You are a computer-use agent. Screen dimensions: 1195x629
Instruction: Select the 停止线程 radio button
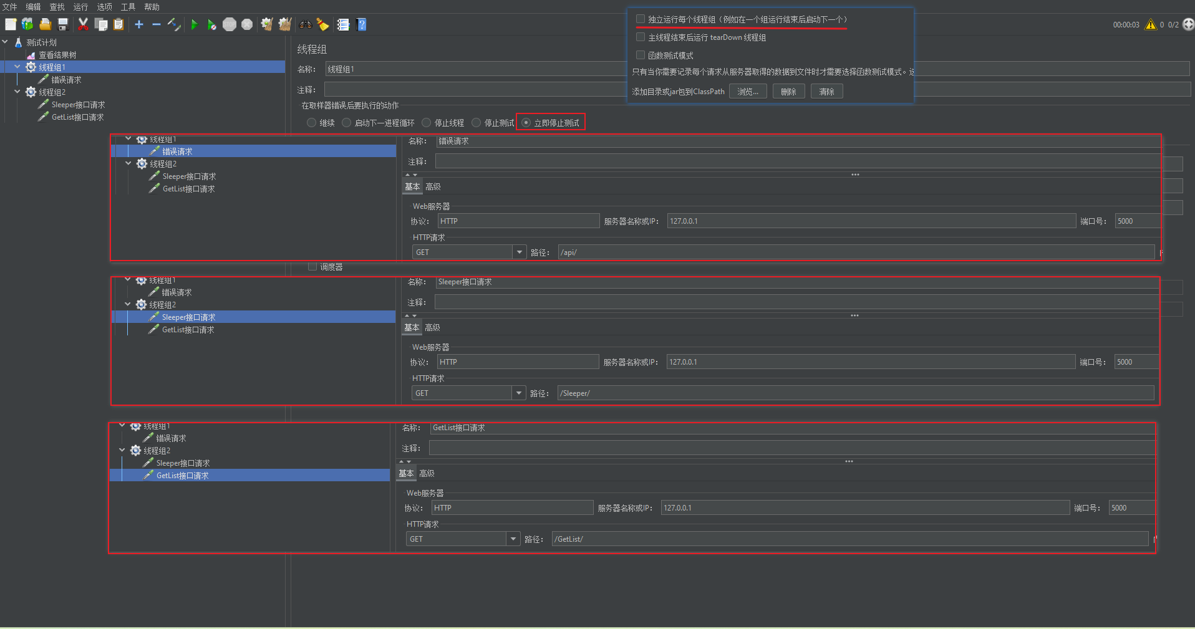click(427, 123)
